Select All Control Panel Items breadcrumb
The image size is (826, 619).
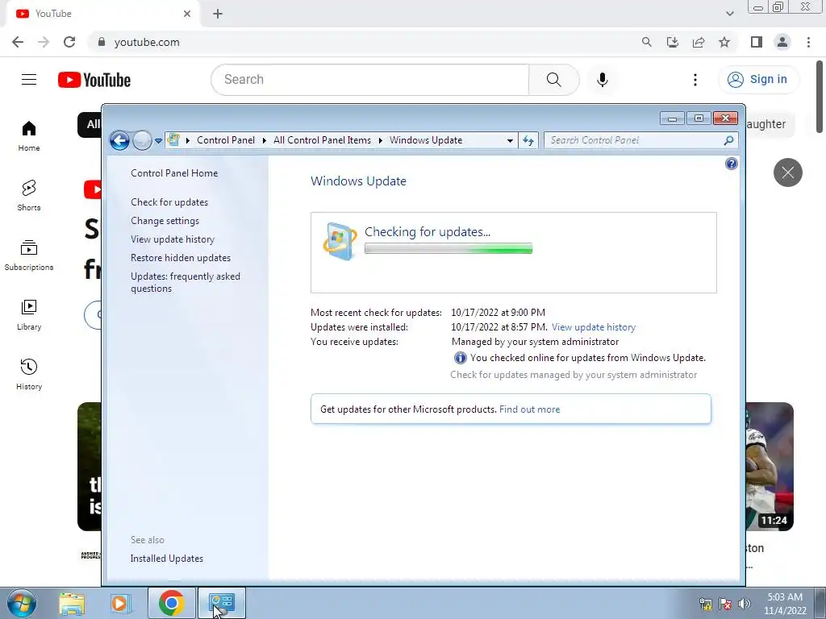tap(322, 140)
